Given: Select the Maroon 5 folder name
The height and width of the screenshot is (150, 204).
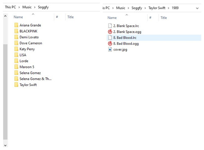Looking at the screenshot, I should pos(27,67).
